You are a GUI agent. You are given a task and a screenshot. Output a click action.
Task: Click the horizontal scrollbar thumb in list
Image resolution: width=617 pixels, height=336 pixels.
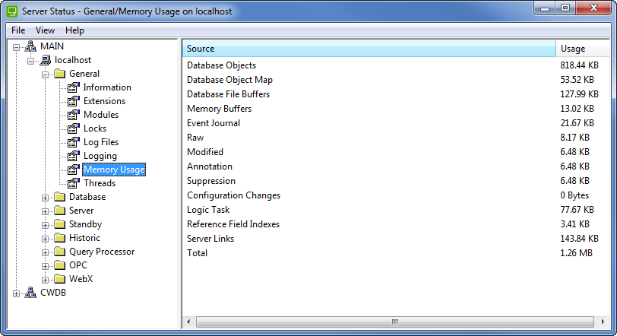point(394,322)
